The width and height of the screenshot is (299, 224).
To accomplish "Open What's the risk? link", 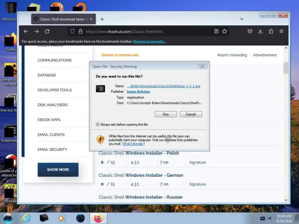I will (133, 144).
